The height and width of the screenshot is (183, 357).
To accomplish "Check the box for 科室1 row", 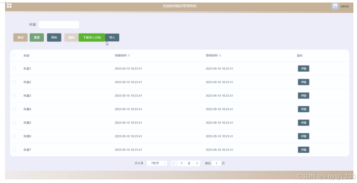I will [14, 68].
